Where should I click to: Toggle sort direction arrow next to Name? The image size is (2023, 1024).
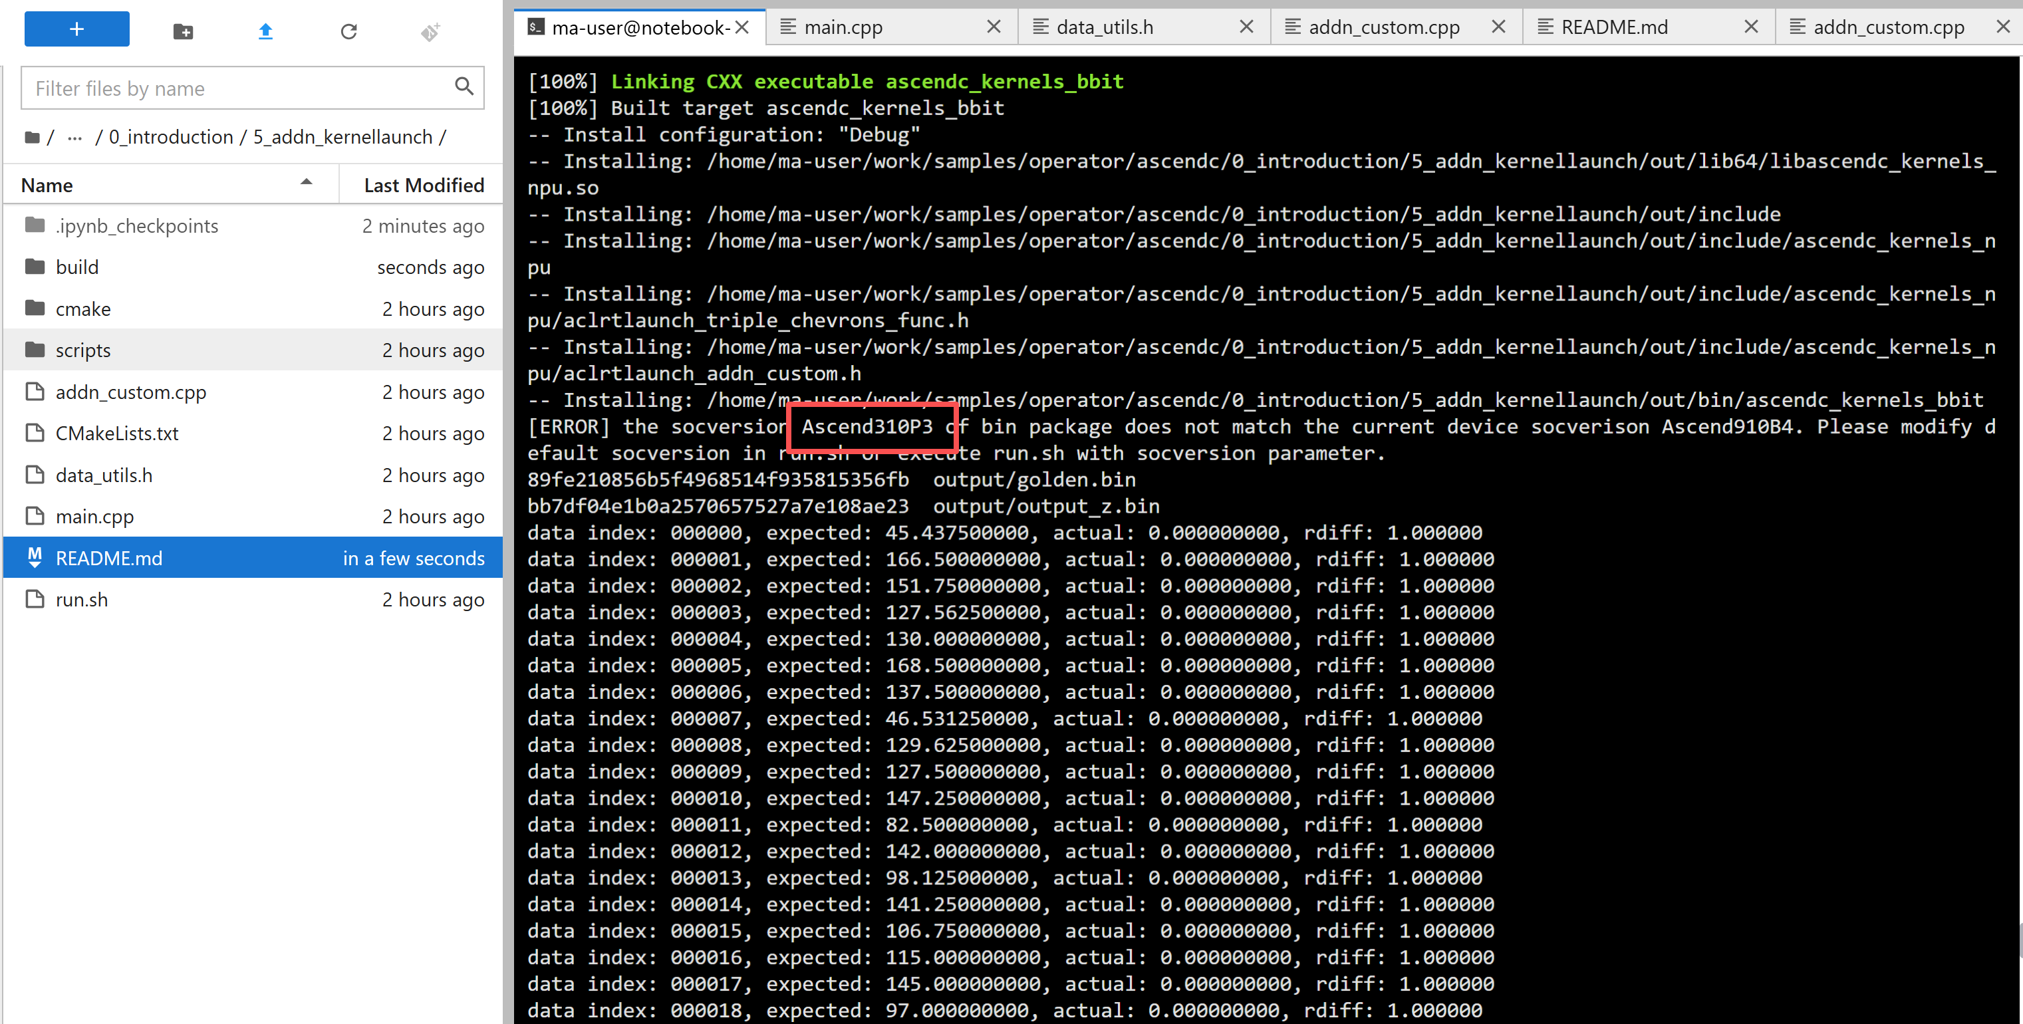click(x=307, y=182)
